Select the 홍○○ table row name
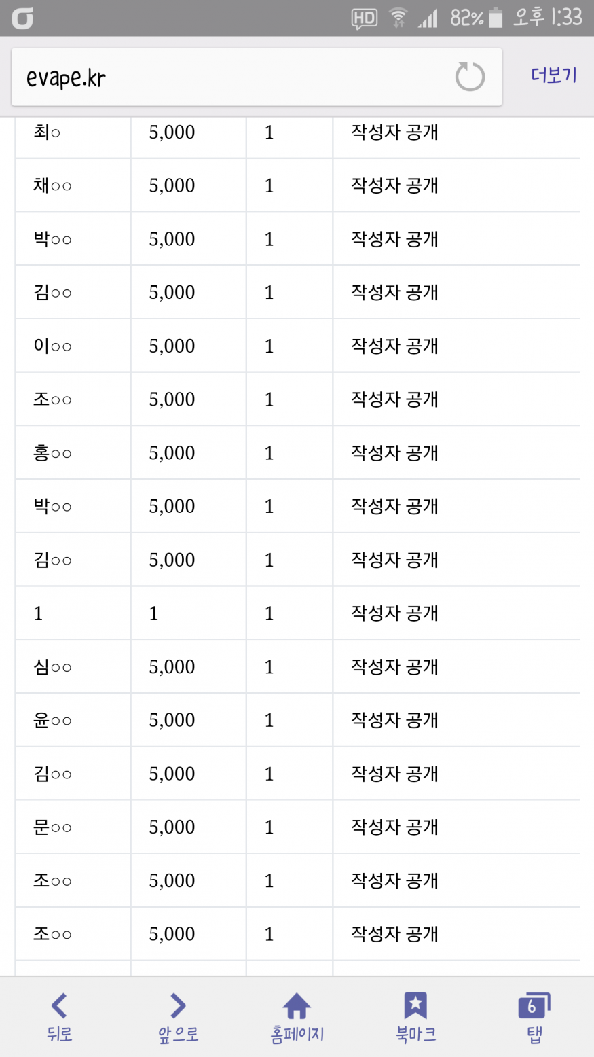Image resolution: width=594 pixels, height=1057 pixels. pyautogui.click(x=52, y=453)
